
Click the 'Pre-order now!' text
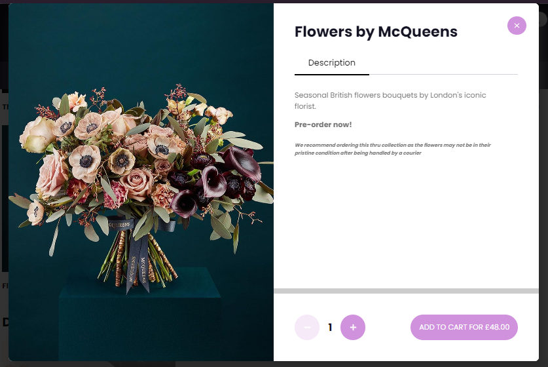pos(323,125)
